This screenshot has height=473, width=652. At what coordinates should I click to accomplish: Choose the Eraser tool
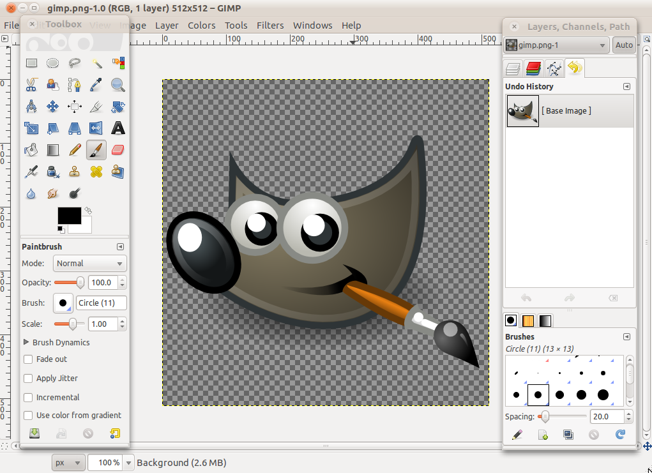pos(118,150)
